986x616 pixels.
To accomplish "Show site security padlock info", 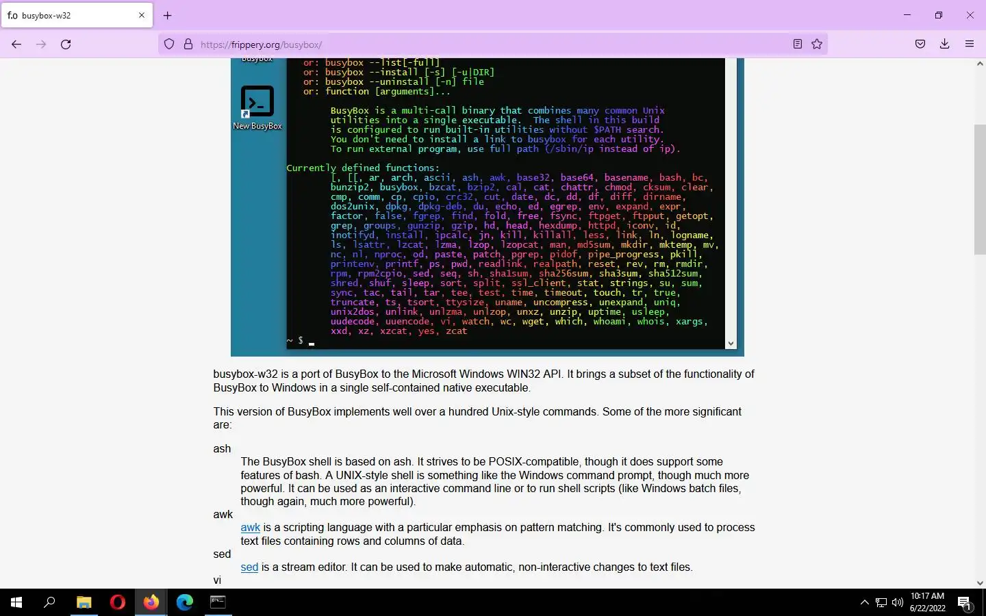I will (x=188, y=44).
